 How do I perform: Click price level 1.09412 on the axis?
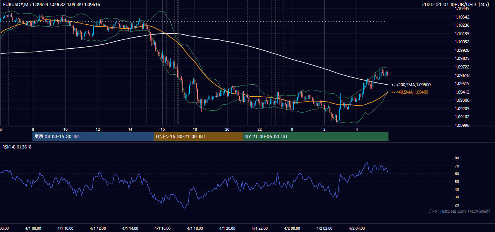click(462, 92)
